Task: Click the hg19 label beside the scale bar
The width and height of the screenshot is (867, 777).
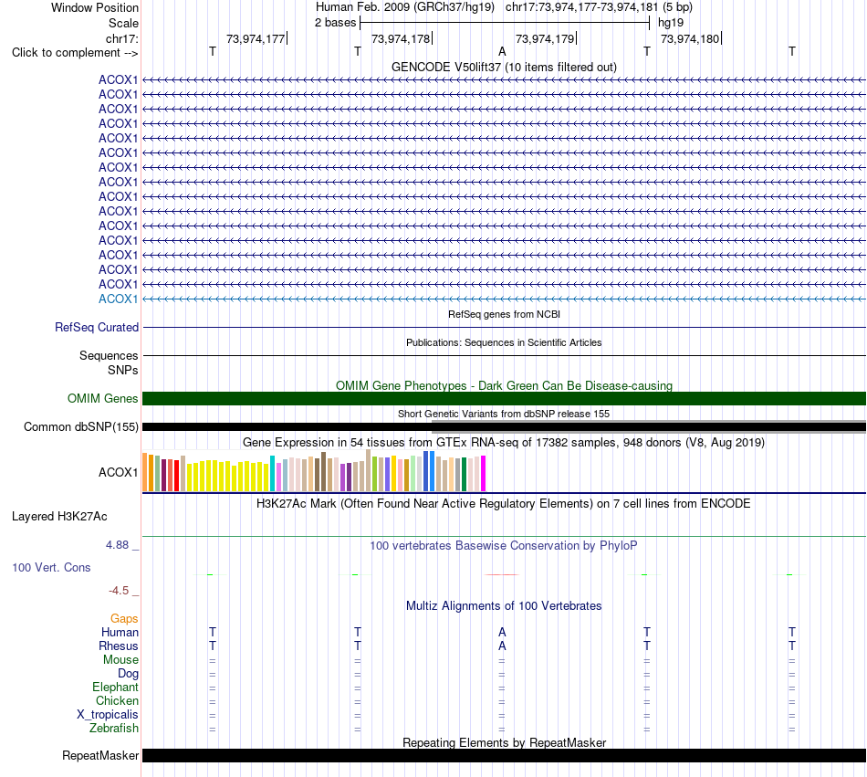Action: tap(671, 23)
